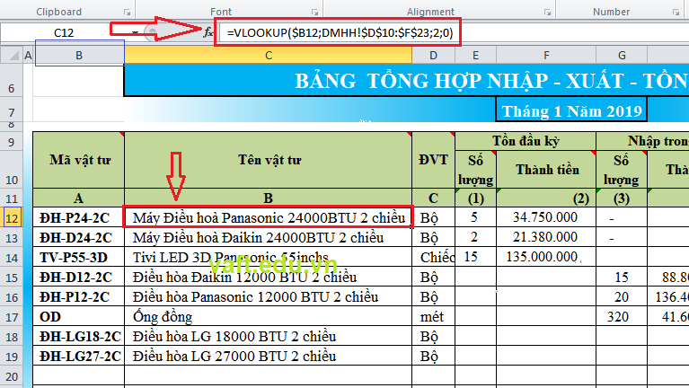
Task: Select the 21.380.000 amount cell
Action: (546, 238)
